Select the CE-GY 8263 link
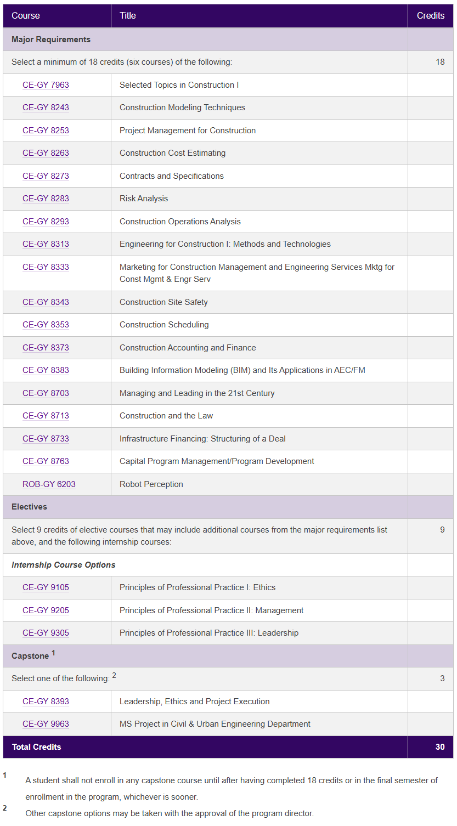The width and height of the screenshot is (457, 826). [46, 153]
